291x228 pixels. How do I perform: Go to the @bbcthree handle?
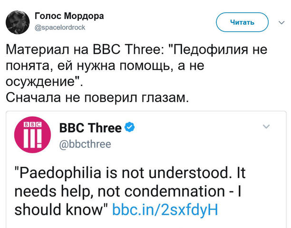85,143
